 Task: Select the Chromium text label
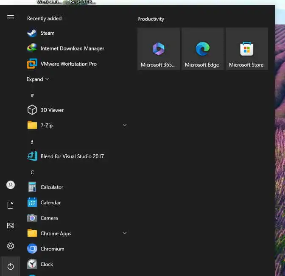pos(52,249)
